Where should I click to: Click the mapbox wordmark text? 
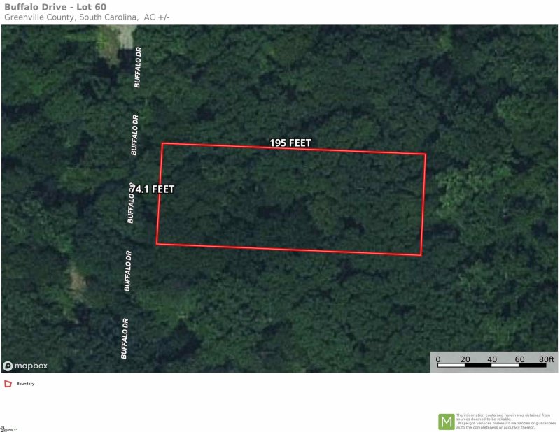click(x=31, y=366)
